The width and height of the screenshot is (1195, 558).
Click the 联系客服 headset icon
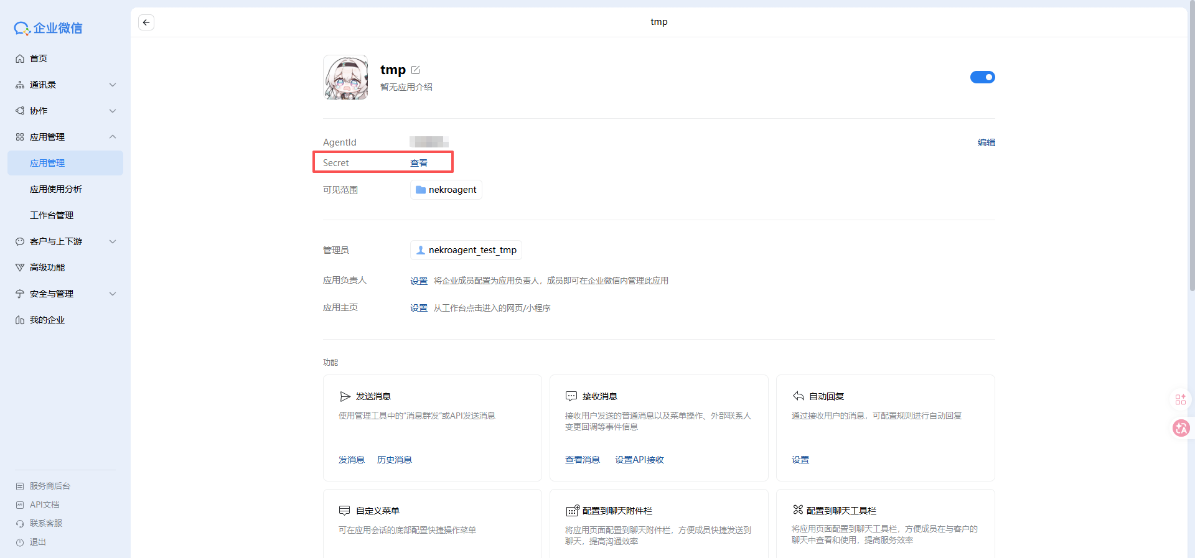[20, 524]
